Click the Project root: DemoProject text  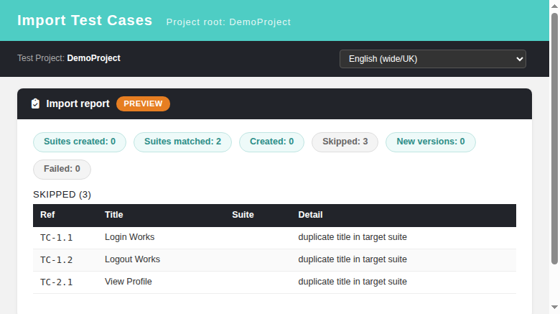(228, 22)
